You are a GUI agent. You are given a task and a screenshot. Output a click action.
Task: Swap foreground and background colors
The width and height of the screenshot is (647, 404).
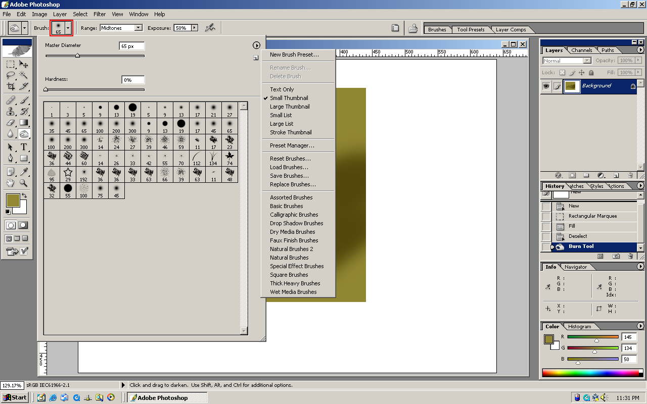(x=24, y=195)
